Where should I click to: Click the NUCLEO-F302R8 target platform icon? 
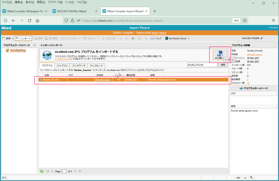tap(262, 38)
